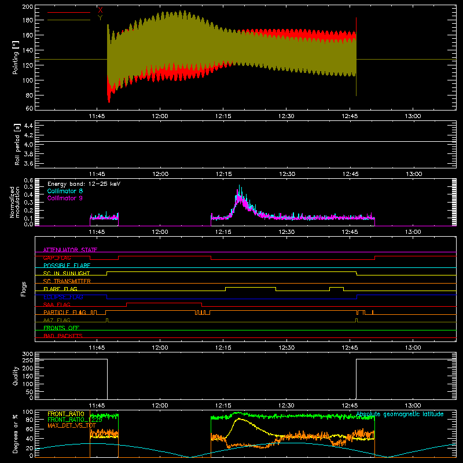Select the ECLIPSE_FLAG label

63,297
